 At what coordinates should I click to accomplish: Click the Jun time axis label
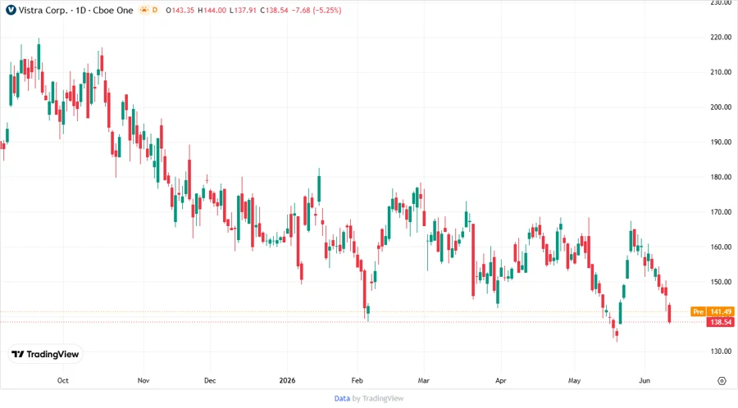point(645,380)
